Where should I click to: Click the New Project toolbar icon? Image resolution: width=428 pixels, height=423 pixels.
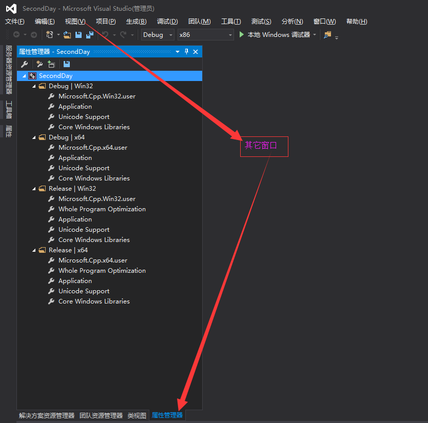click(50, 35)
